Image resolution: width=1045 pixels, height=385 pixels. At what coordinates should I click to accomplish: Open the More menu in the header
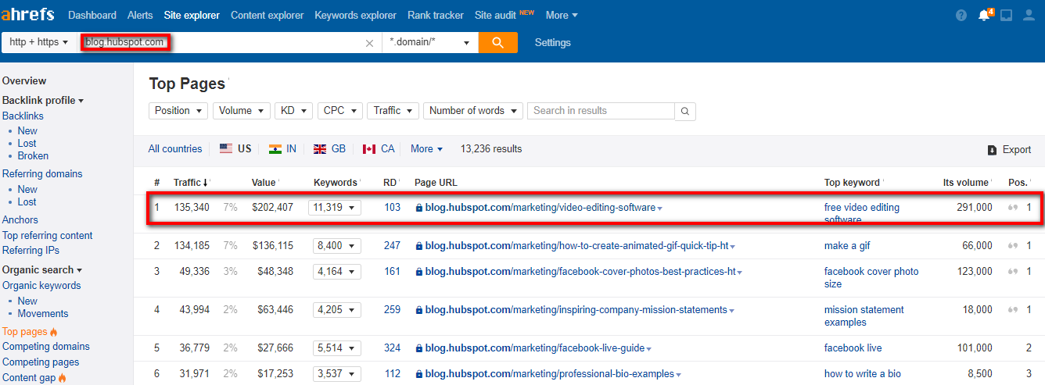tap(562, 15)
